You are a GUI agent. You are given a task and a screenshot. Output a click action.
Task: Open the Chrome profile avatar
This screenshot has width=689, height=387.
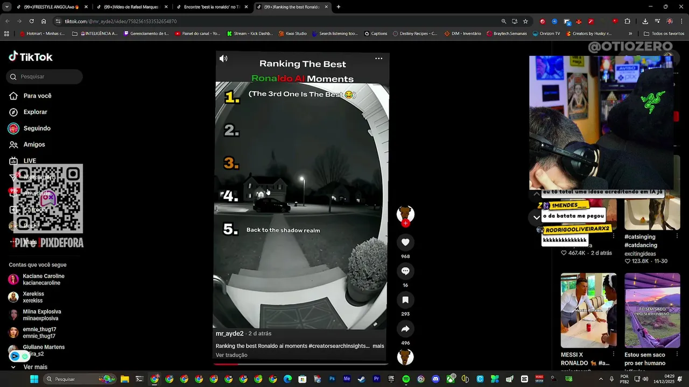(670, 21)
